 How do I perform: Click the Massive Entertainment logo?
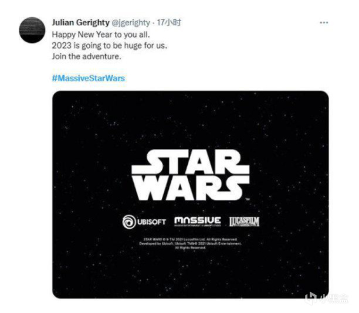(x=198, y=221)
